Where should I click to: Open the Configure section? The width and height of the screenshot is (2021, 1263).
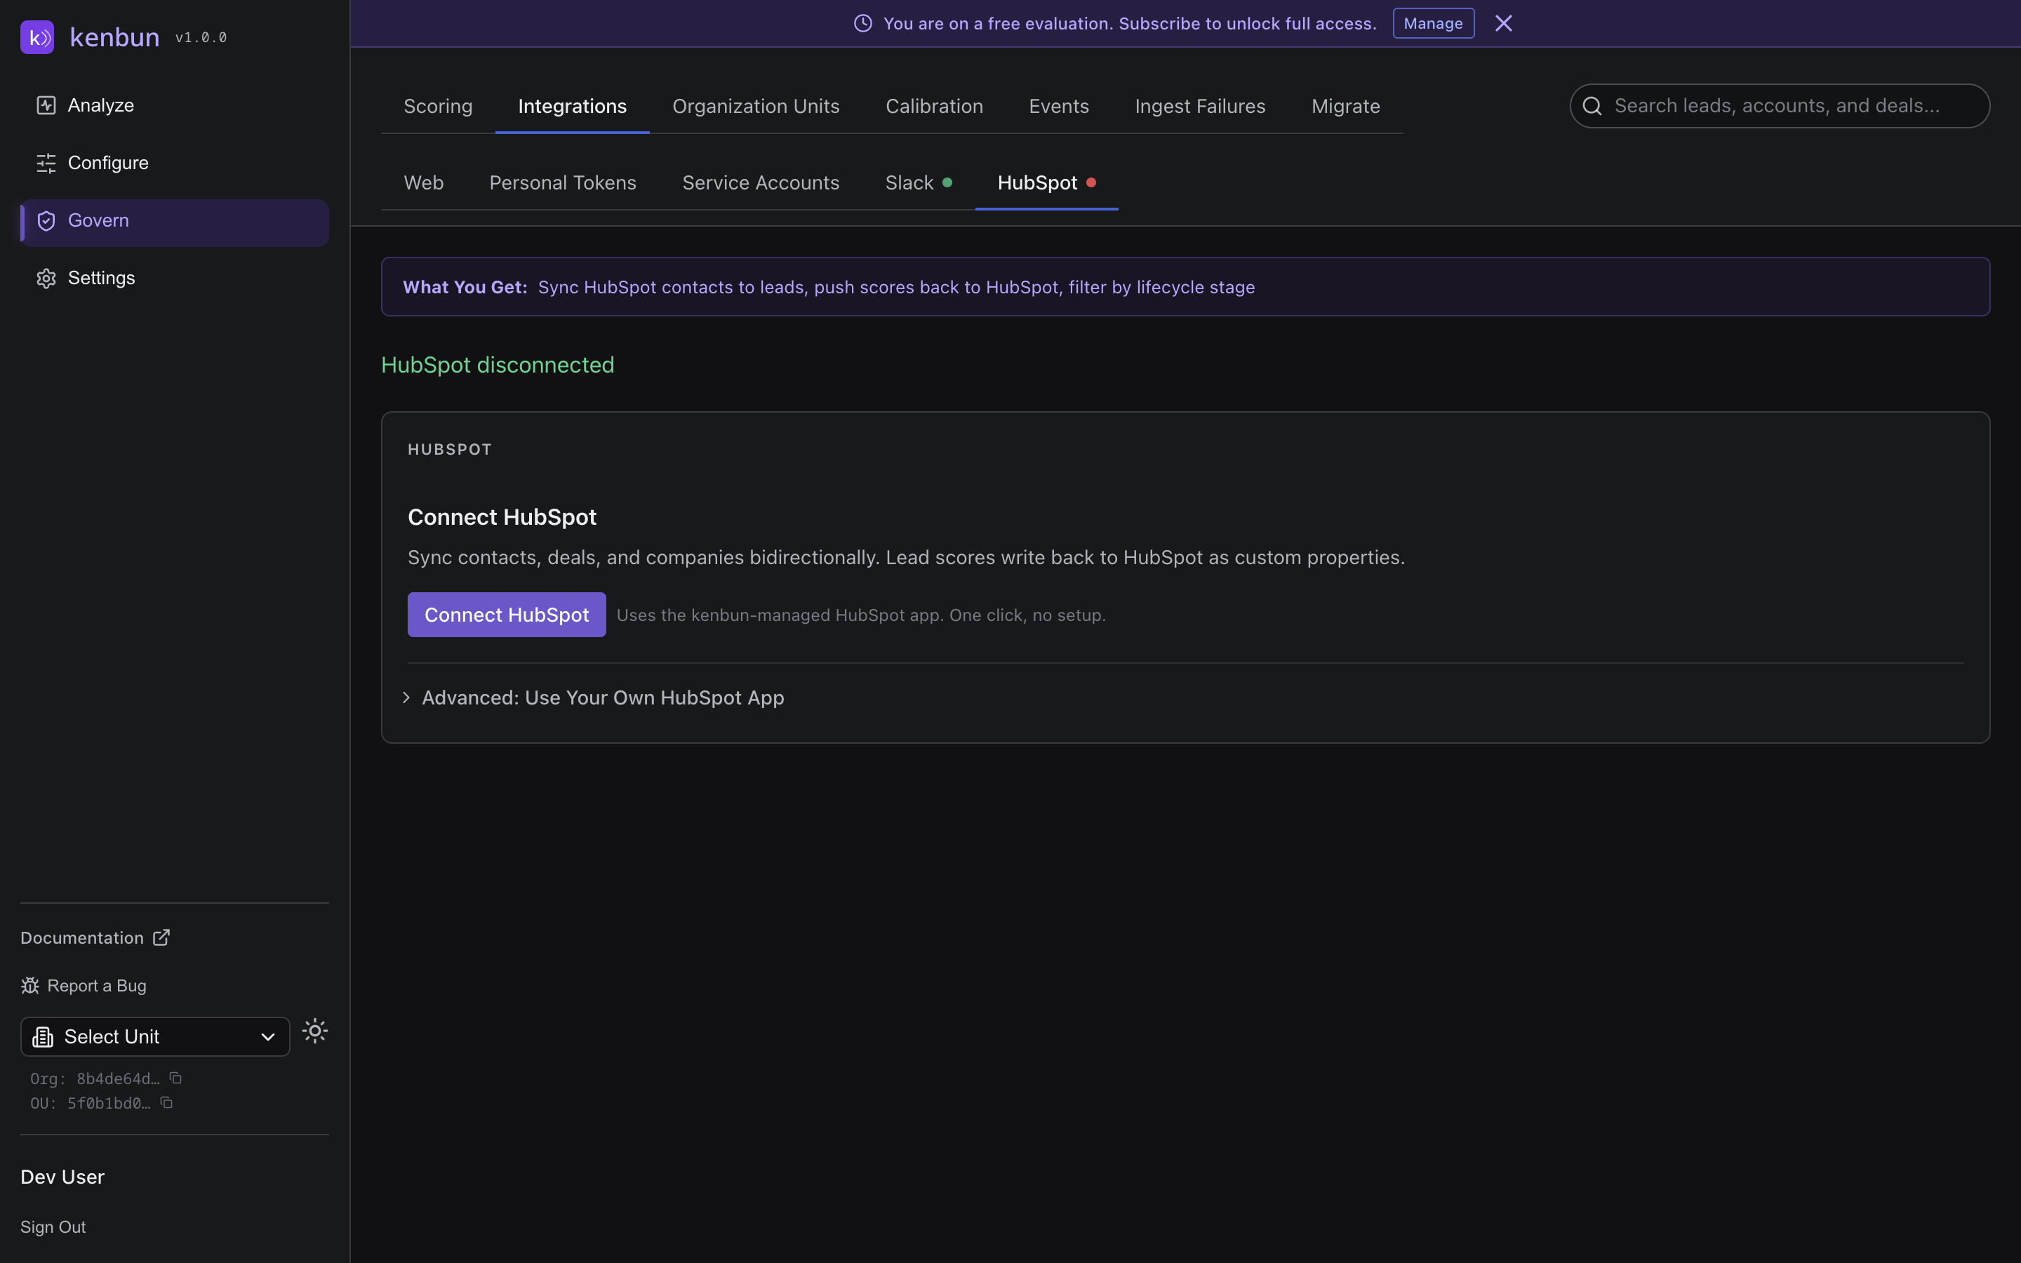tap(174, 163)
